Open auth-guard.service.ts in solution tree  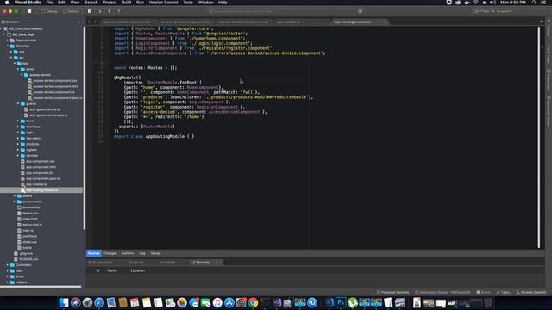click(x=44, y=109)
